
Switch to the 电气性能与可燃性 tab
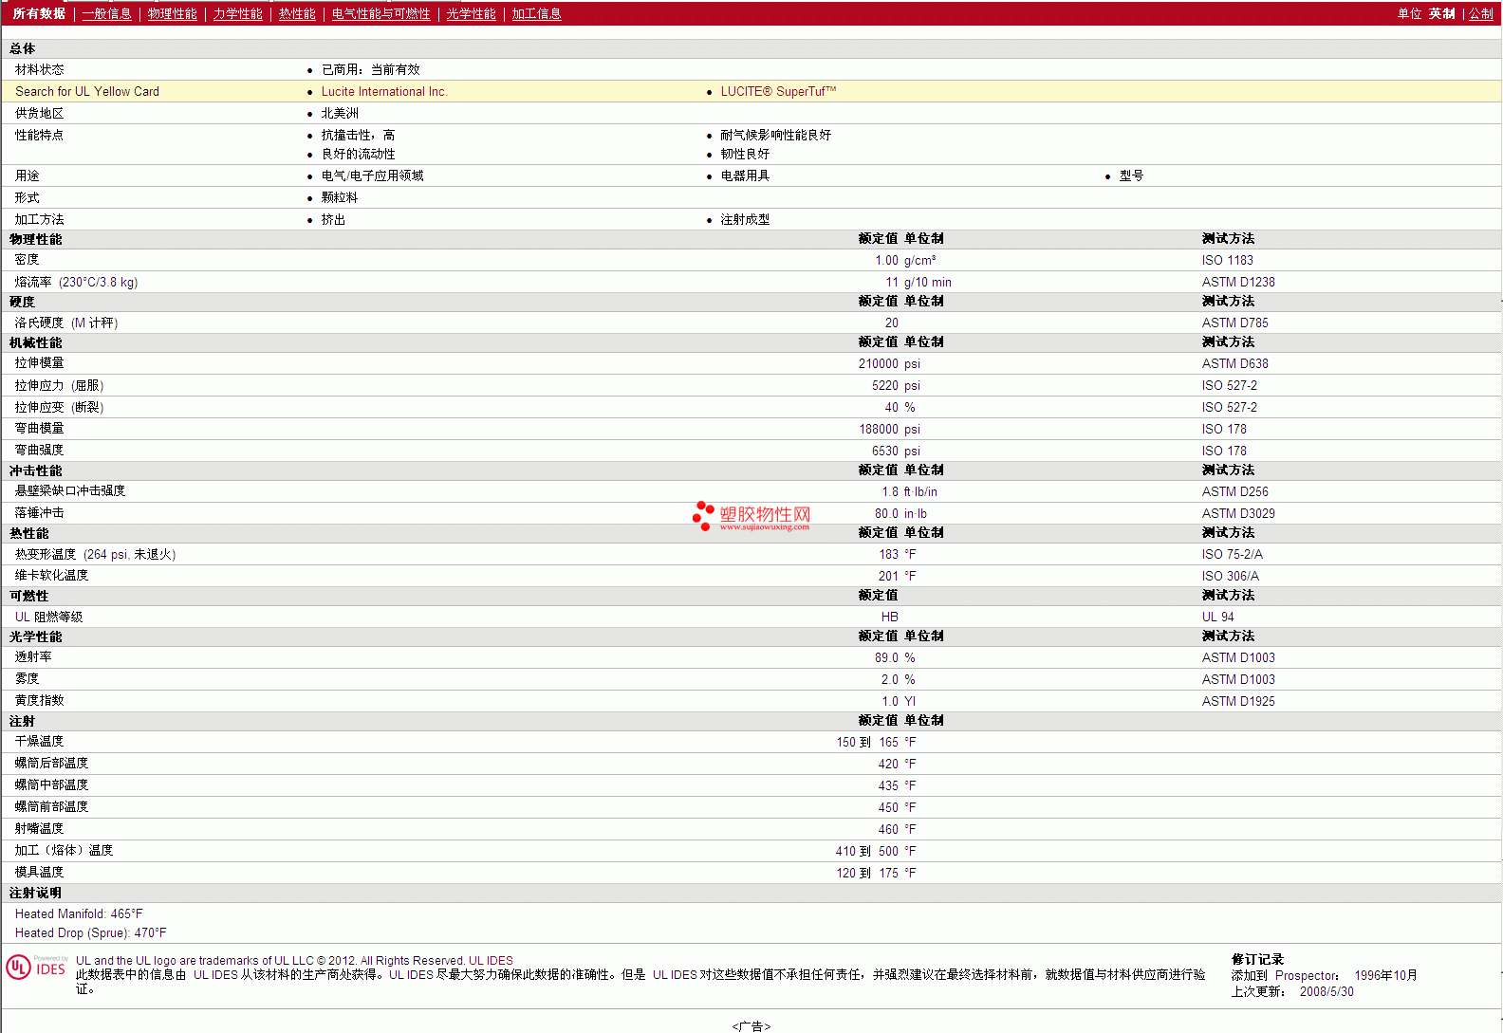[x=381, y=13]
